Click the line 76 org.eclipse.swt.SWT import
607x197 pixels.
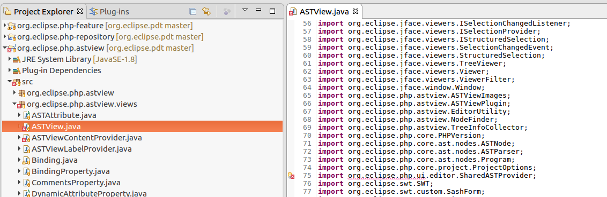[375, 184]
